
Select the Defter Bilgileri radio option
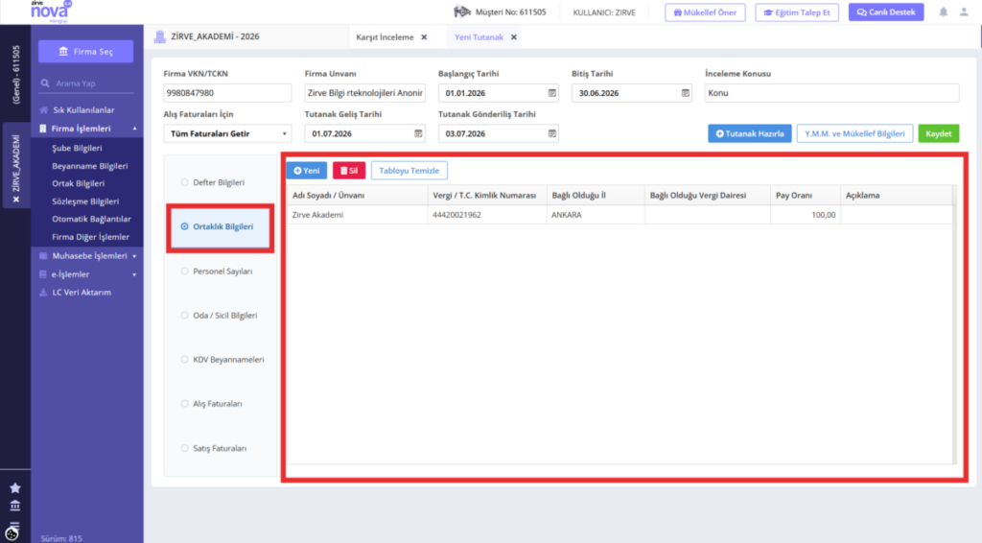[184, 182]
